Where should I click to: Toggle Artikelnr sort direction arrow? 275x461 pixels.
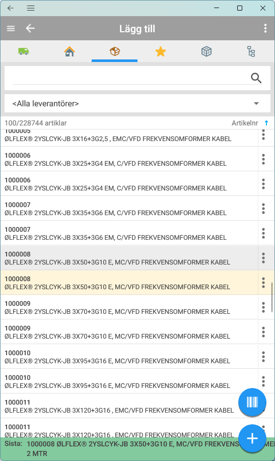tap(266, 123)
